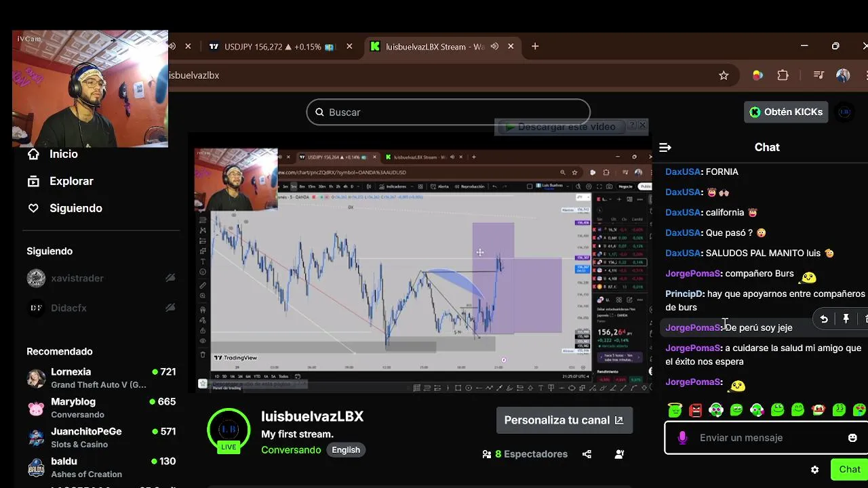Viewport: 868px width, 488px height.
Task: Insert the sixth quick emote, a green frog face
Action: click(x=777, y=409)
